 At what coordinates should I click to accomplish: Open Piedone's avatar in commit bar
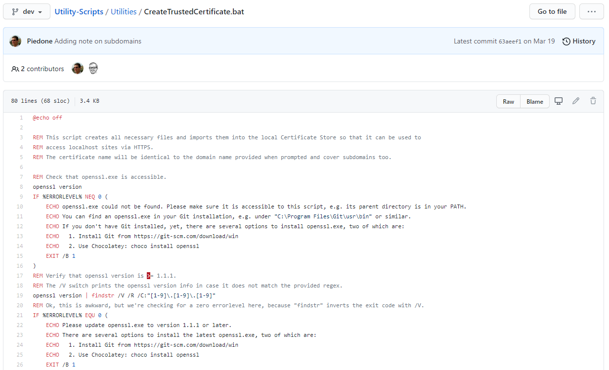pyautogui.click(x=15, y=41)
